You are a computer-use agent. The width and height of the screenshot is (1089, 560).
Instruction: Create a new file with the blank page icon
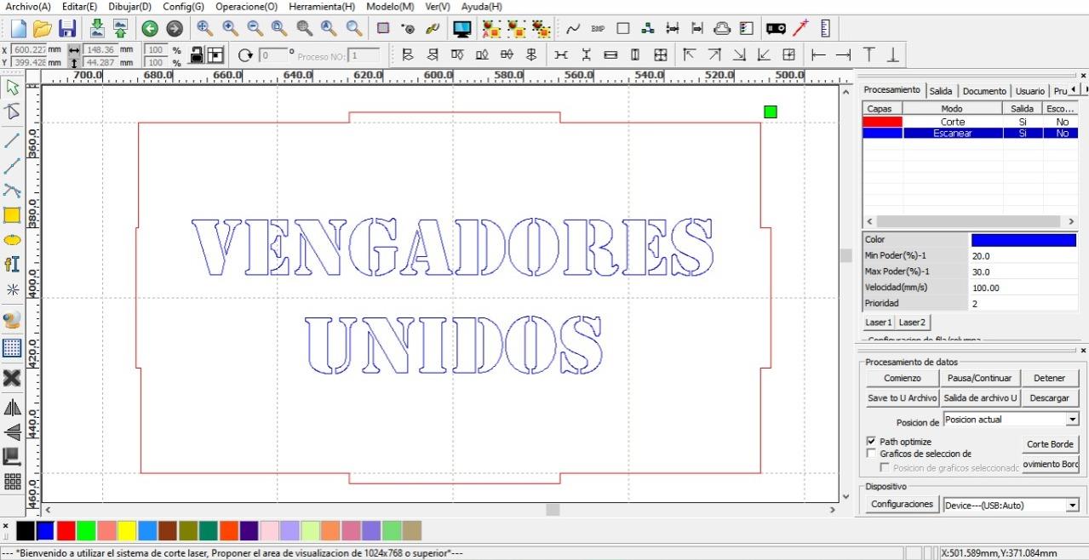[17, 29]
